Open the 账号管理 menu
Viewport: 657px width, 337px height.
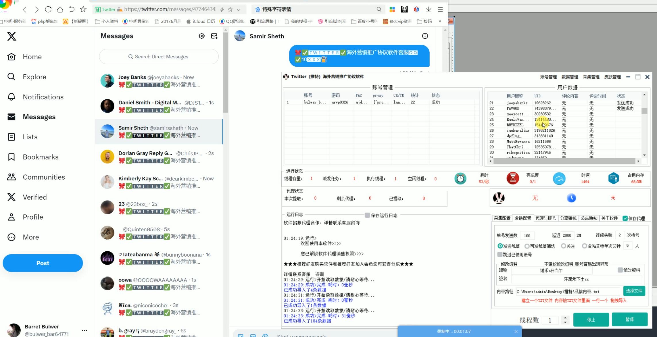548,77
